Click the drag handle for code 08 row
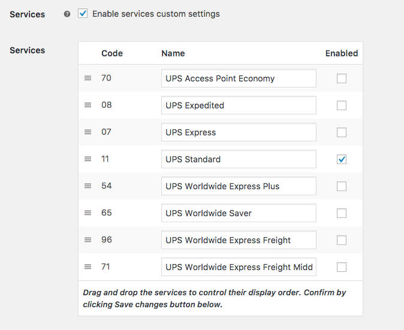 point(88,105)
